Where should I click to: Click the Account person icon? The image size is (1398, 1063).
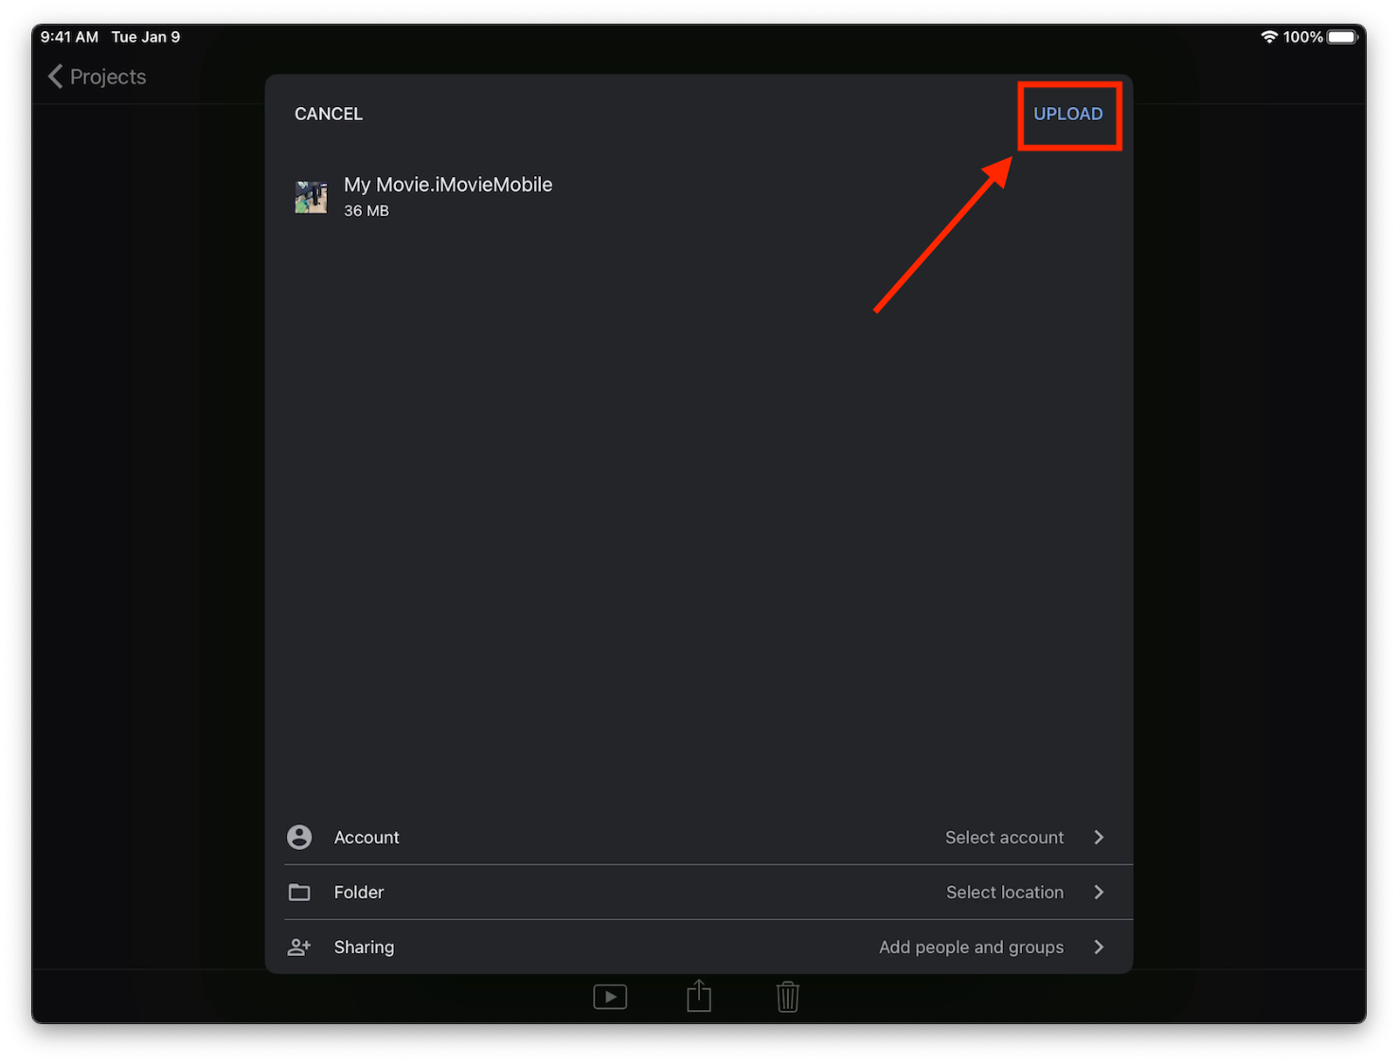[x=299, y=837]
